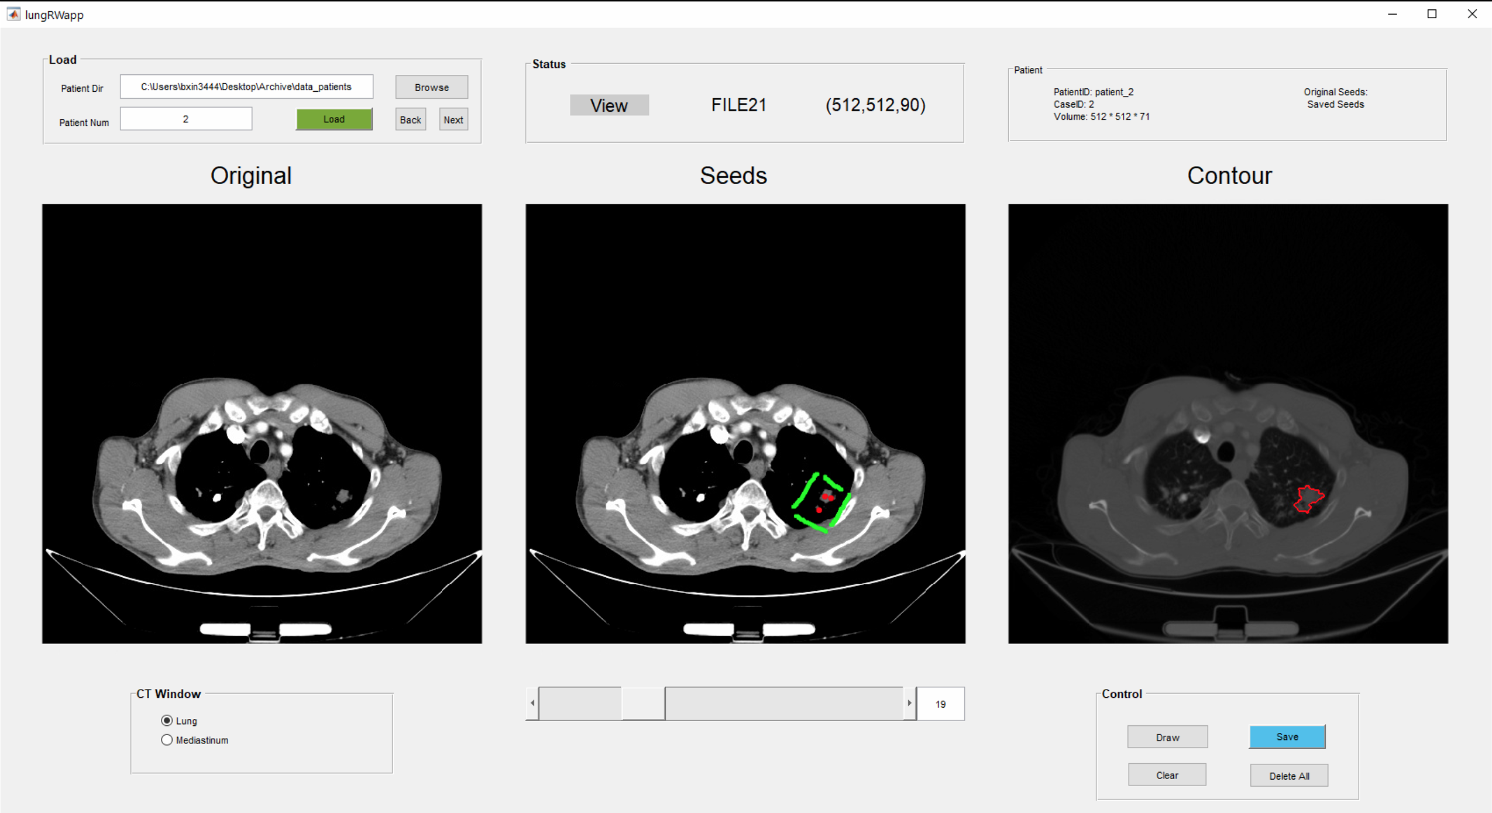Delete all saved contours with Delete All

pos(1288,775)
